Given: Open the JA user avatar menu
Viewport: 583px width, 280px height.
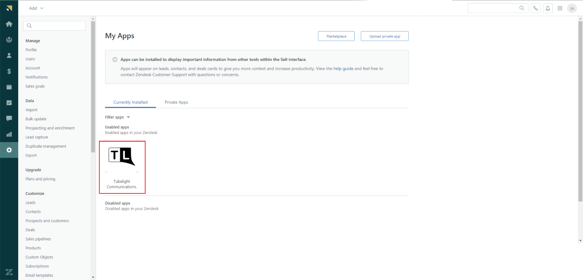Looking at the screenshot, I should click(x=572, y=8).
